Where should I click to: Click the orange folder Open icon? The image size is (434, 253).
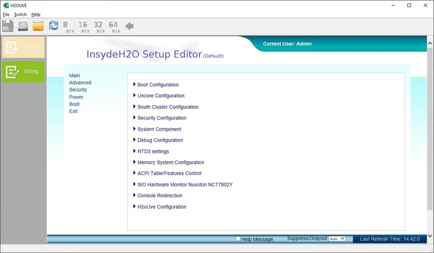[38, 26]
